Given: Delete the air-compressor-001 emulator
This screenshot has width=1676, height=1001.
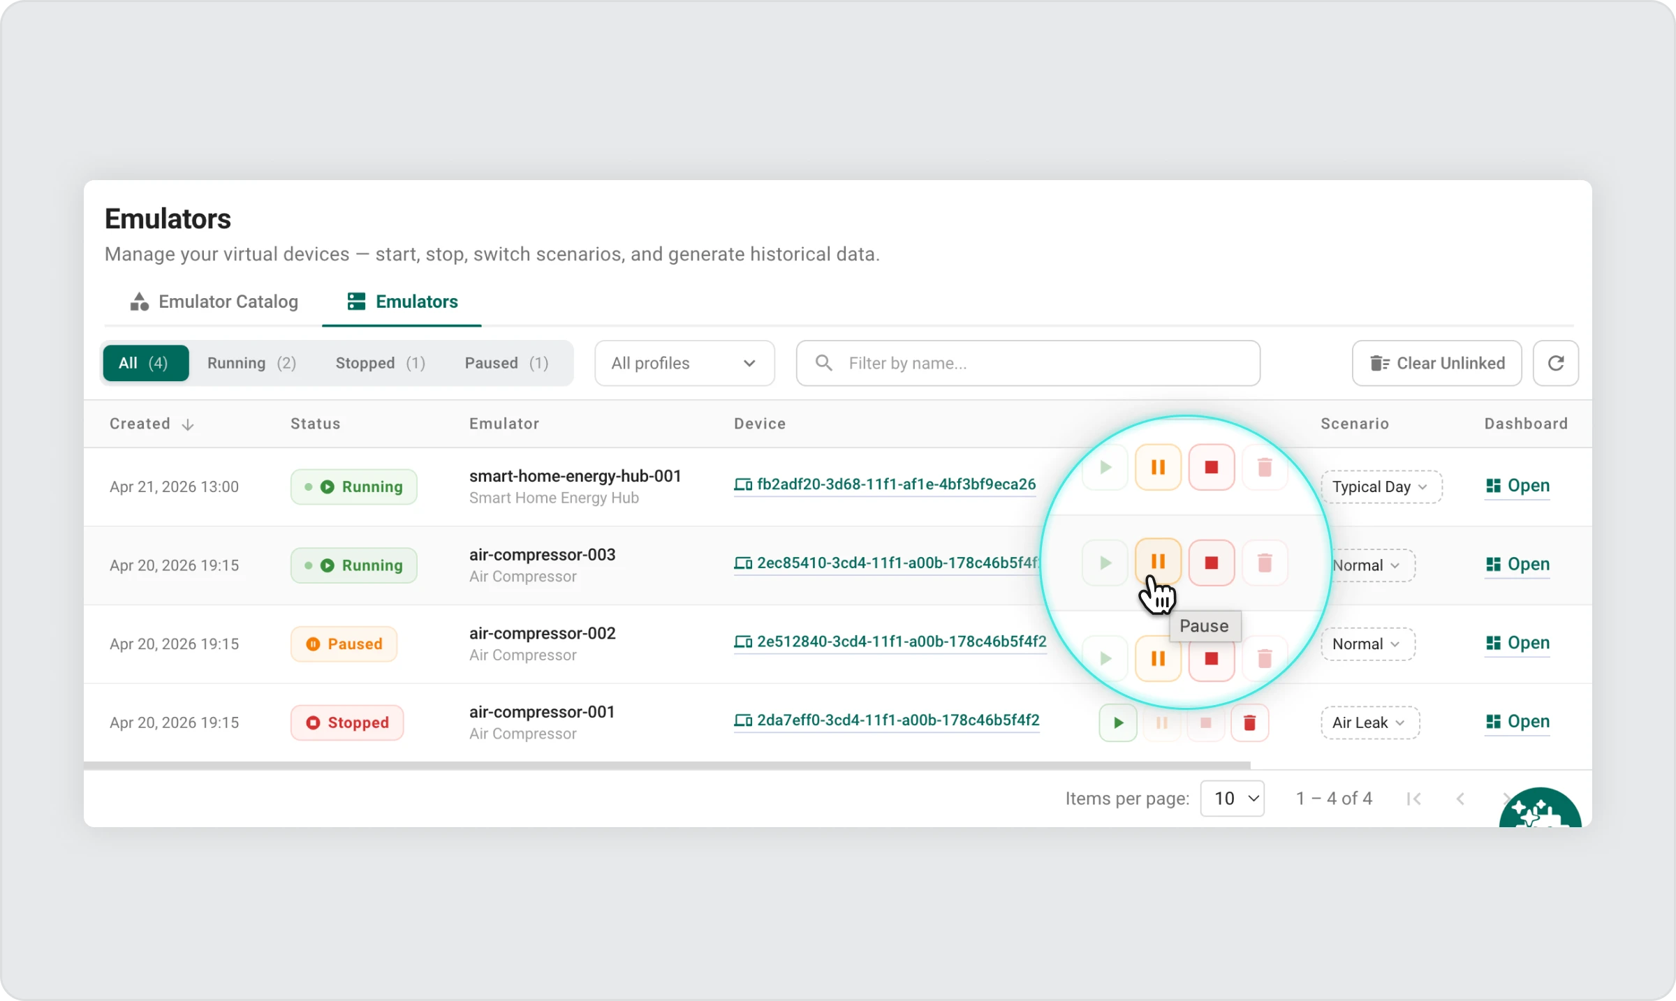Looking at the screenshot, I should [x=1249, y=722].
